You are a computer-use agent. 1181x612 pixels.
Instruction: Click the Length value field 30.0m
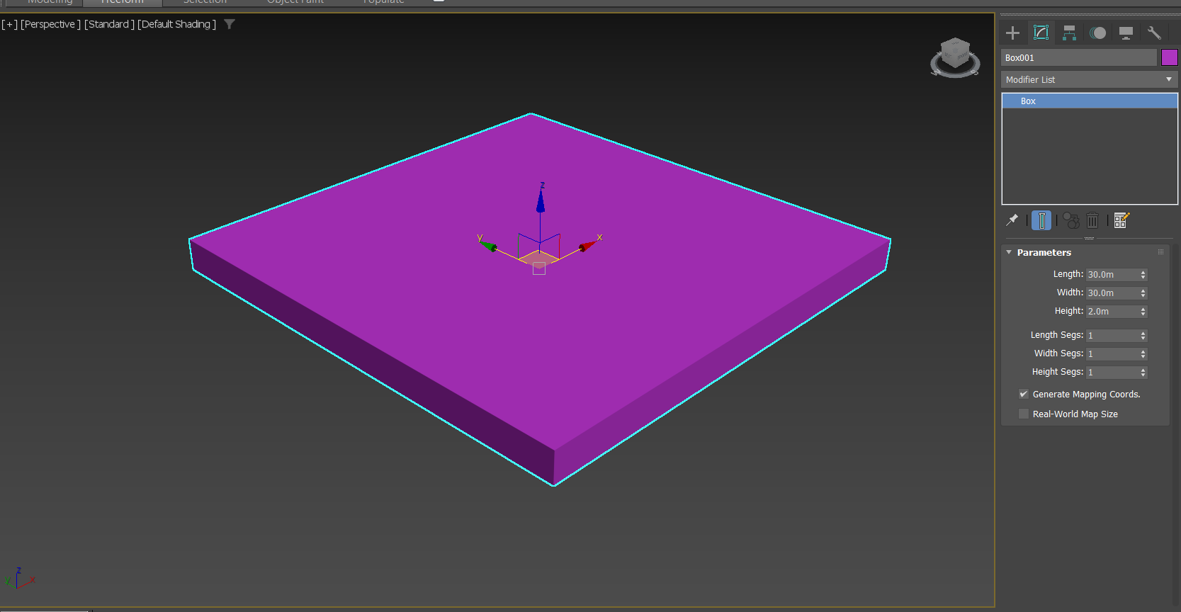pos(1112,274)
